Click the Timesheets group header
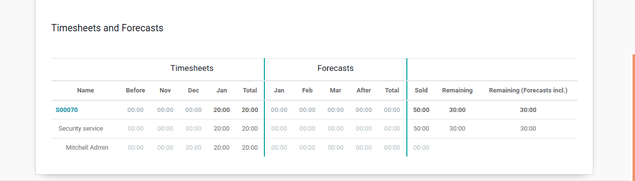This screenshot has height=181, width=635. point(192,68)
